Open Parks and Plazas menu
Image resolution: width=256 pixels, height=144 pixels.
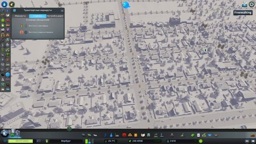[156, 135]
